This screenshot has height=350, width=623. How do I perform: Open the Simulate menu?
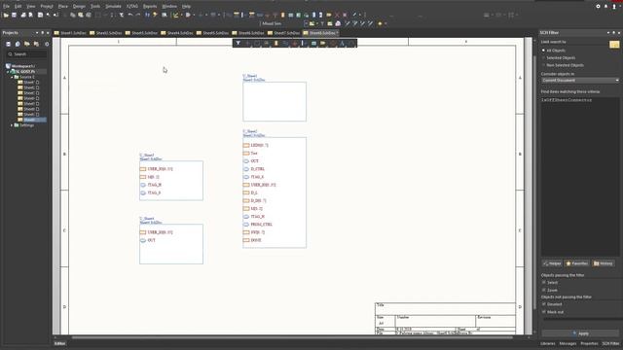(x=113, y=7)
